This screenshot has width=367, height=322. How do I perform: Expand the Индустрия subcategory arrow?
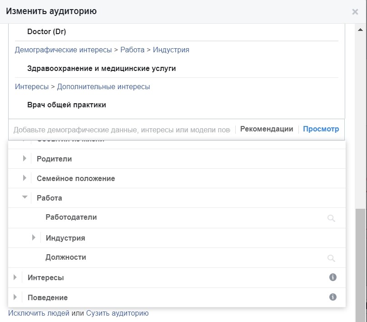34,237
